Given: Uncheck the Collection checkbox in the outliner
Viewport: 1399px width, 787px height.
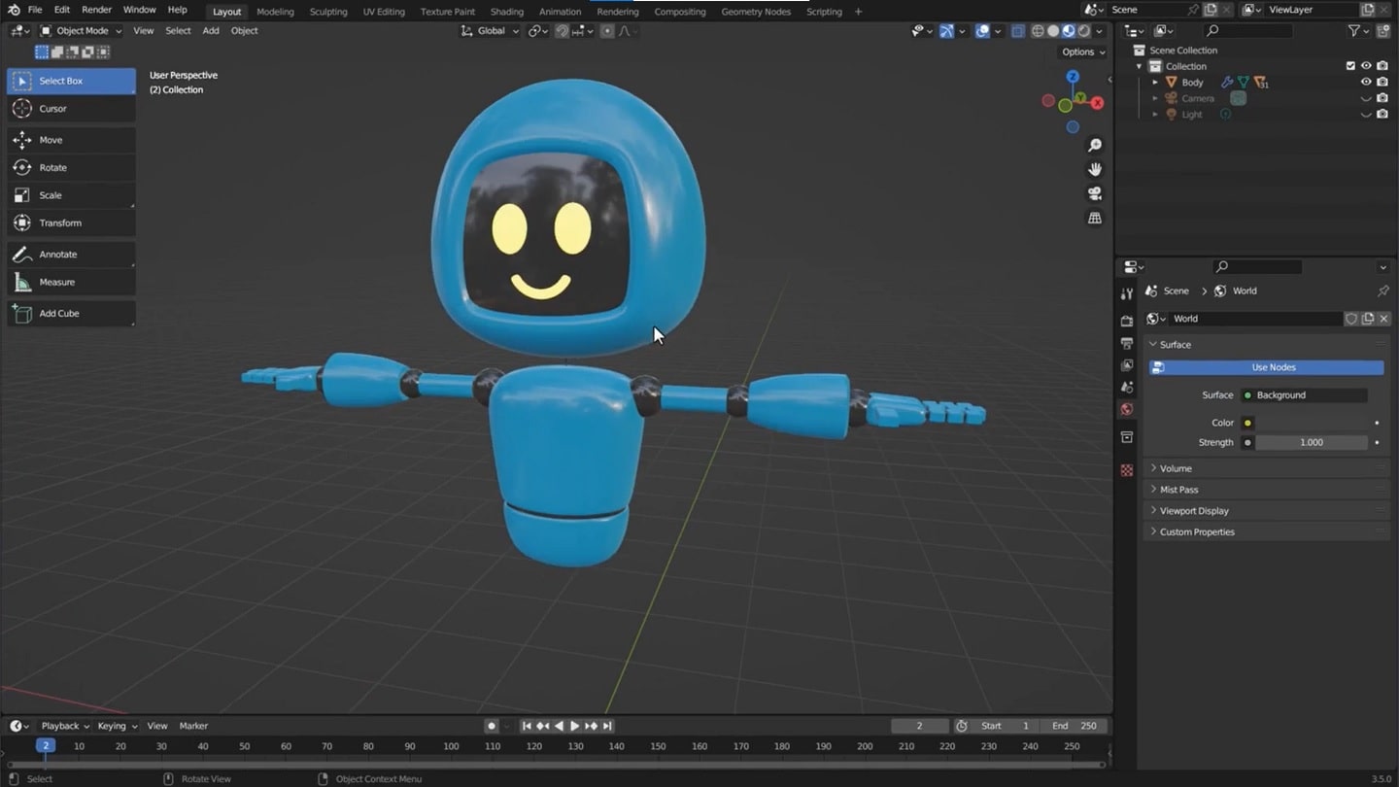Looking at the screenshot, I should coord(1350,65).
